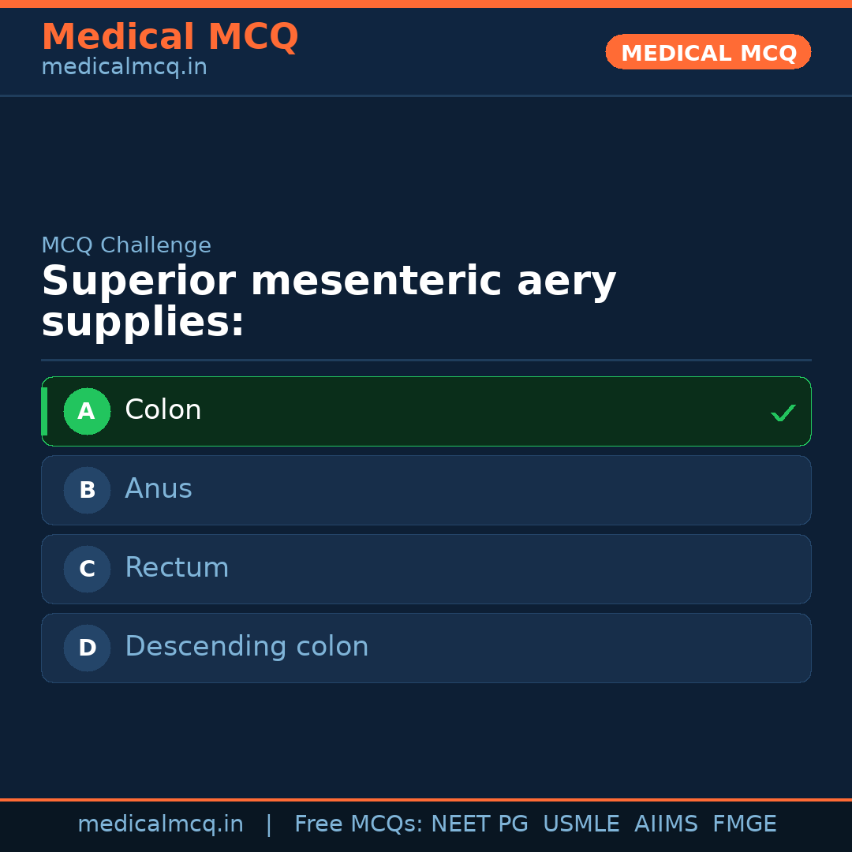Screen dimensions: 852x852
Task: Click the B letter badge icon
Action: pyautogui.click(x=87, y=490)
